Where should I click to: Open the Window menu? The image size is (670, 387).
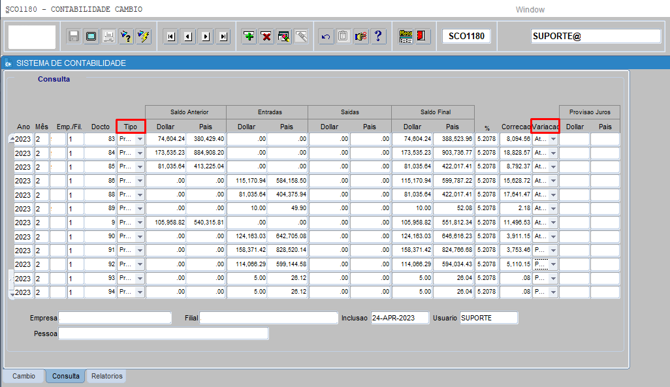coord(530,9)
